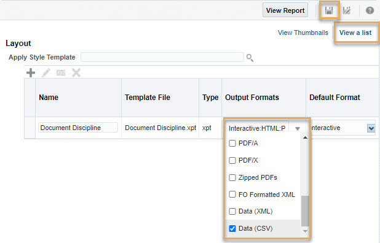Enable Zipped PDFs output format
The width and height of the screenshot is (380, 243).
232,177
